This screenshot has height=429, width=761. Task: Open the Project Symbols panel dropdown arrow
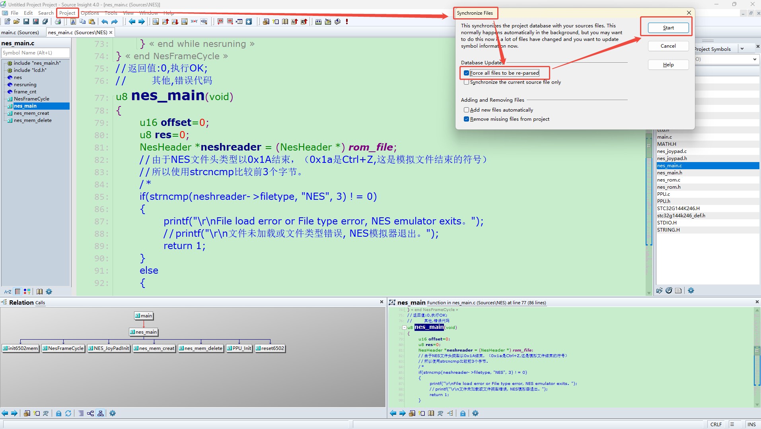click(742, 49)
